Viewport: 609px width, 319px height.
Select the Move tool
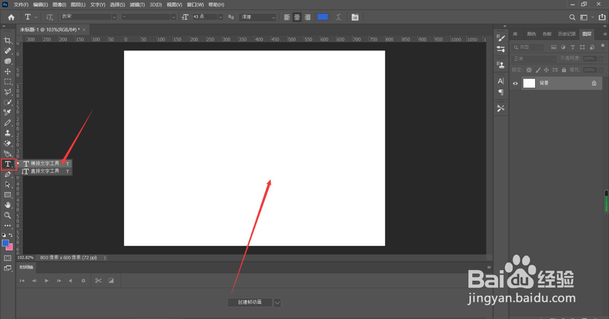pyautogui.click(x=8, y=71)
